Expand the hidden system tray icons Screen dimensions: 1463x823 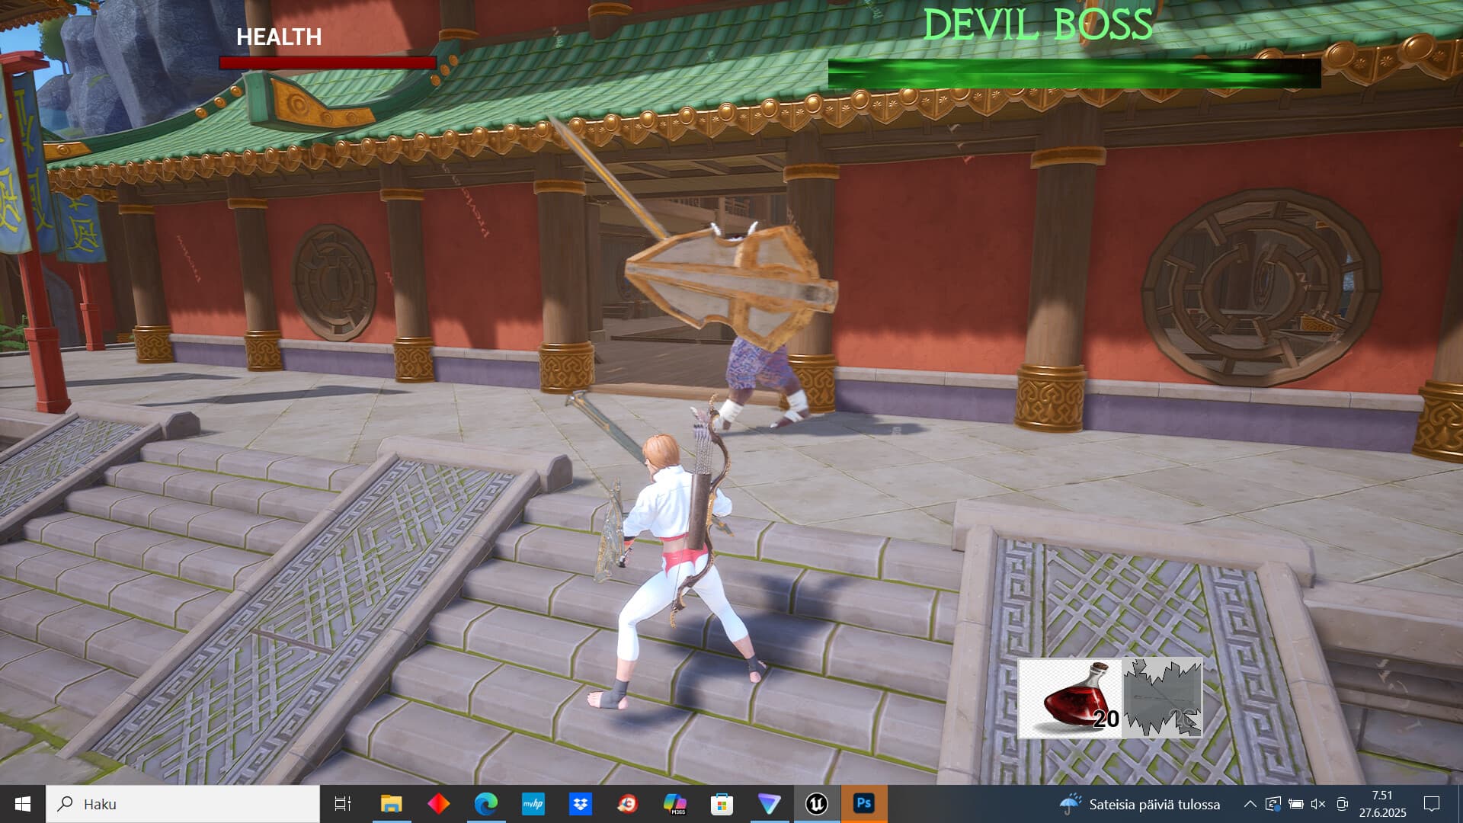coord(1250,805)
